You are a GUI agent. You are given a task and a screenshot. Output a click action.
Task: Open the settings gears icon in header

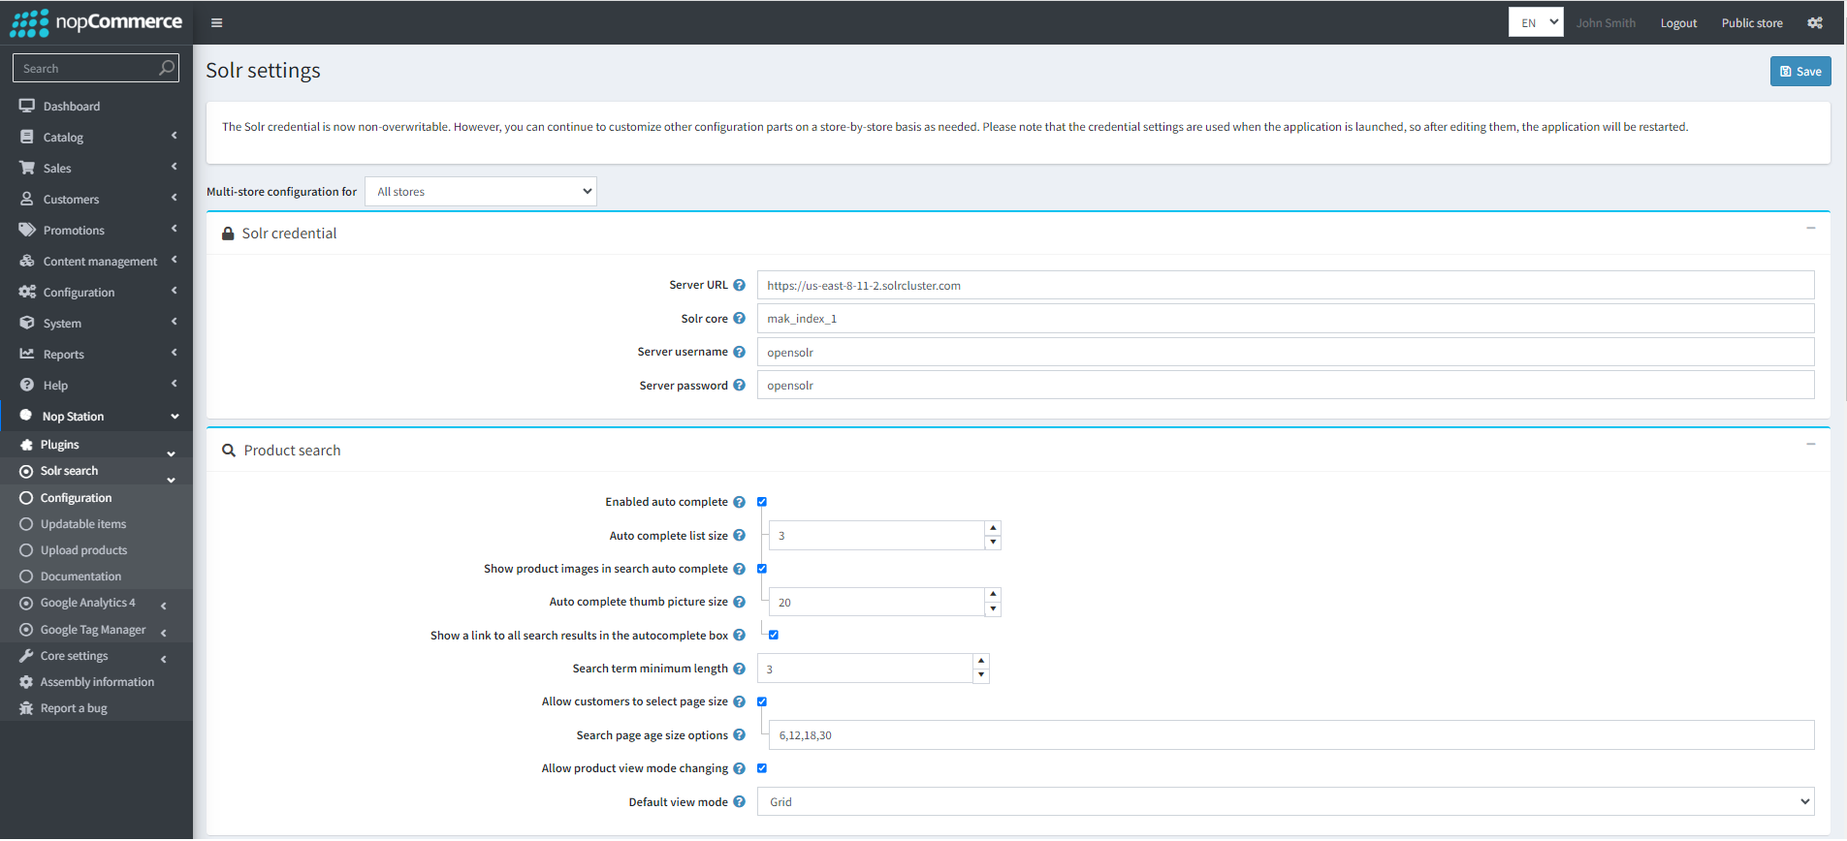click(x=1815, y=22)
